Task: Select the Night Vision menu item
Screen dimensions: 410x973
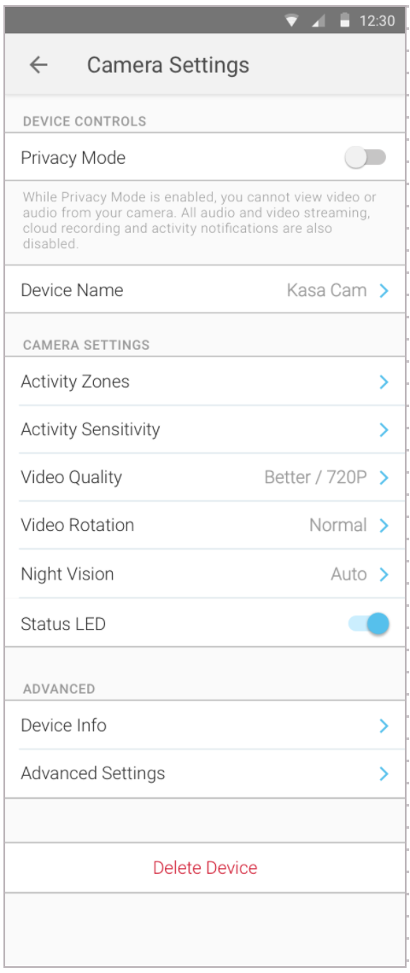Action: tap(205, 574)
